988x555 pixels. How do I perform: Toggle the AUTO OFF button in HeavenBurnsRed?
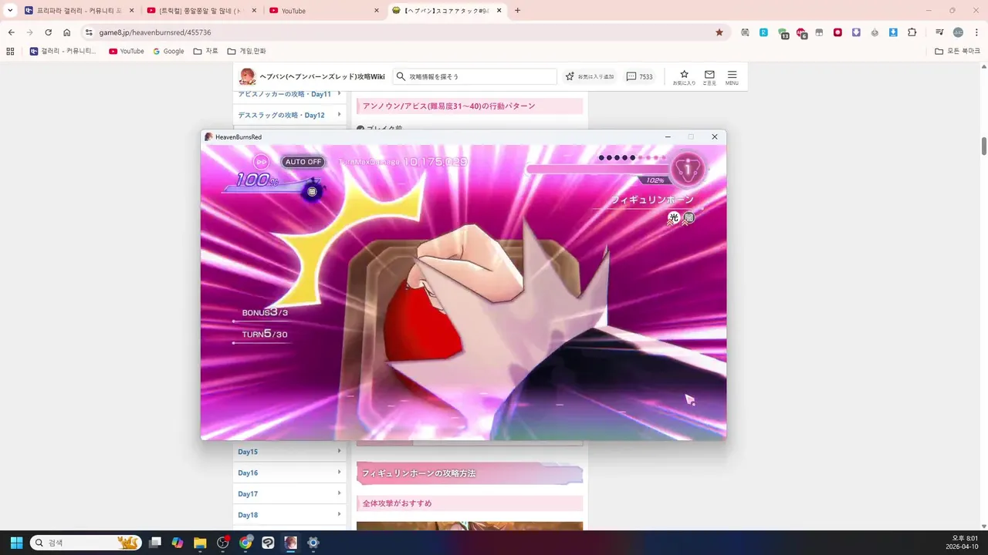click(x=303, y=162)
